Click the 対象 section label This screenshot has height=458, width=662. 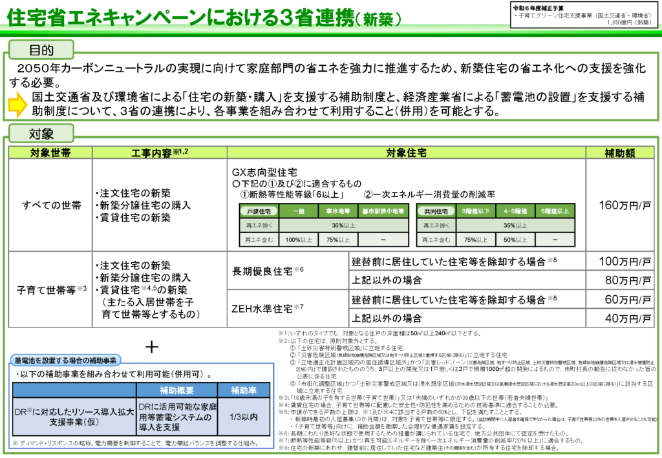tap(41, 134)
